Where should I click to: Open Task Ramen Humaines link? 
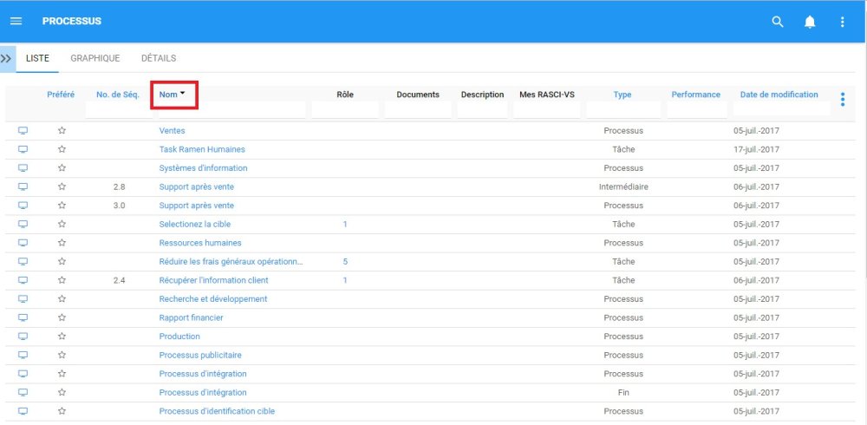(202, 149)
